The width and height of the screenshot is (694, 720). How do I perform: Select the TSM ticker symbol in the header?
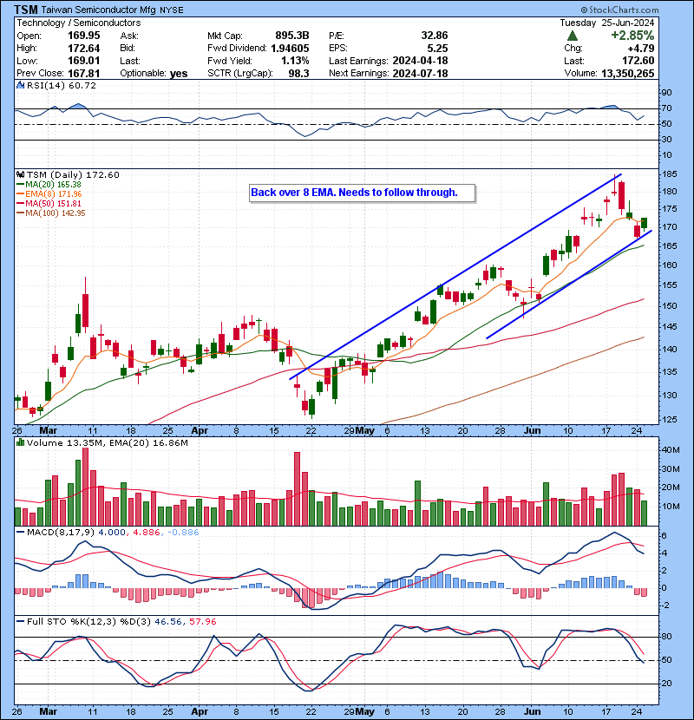click(26, 10)
